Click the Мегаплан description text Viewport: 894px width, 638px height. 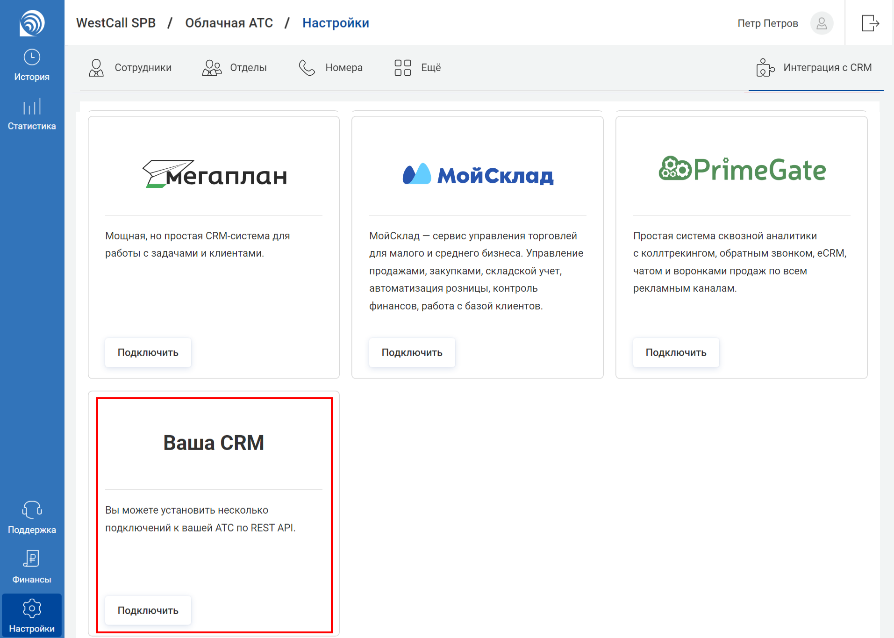pyautogui.click(x=198, y=244)
